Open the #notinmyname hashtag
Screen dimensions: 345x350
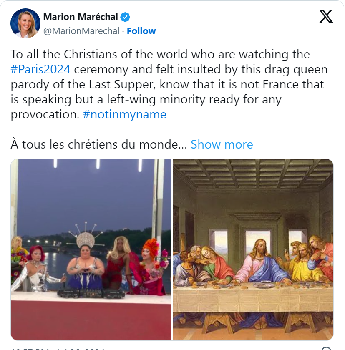pos(125,114)
